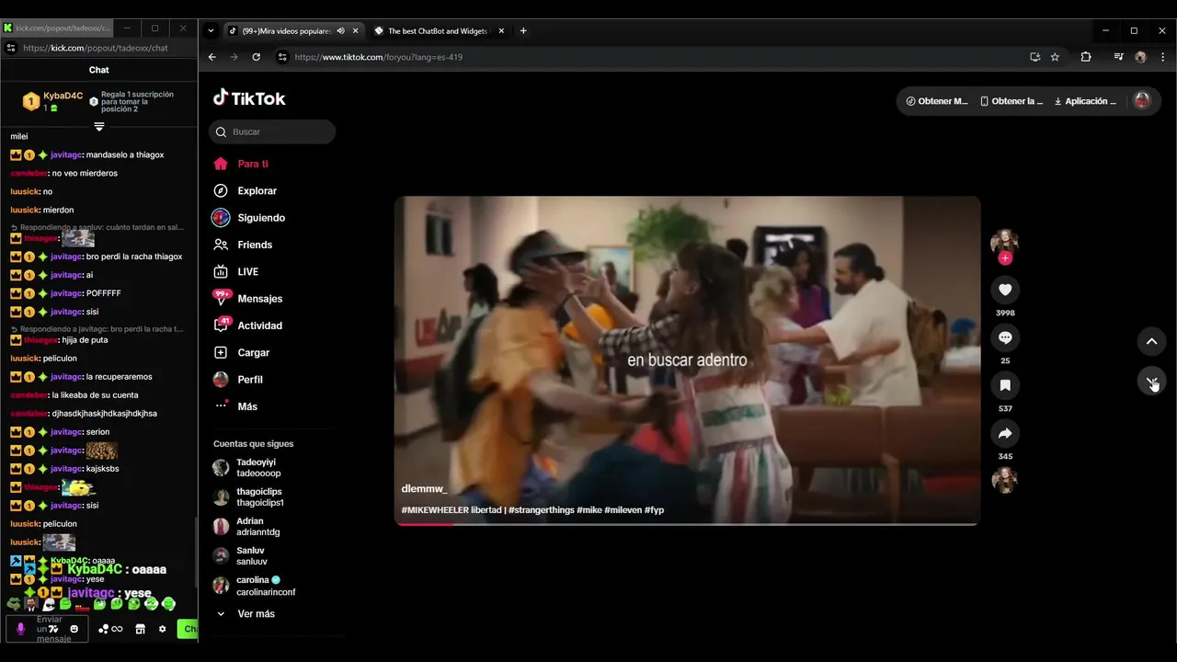Open Chrome profile avatar

[1140, 57]
